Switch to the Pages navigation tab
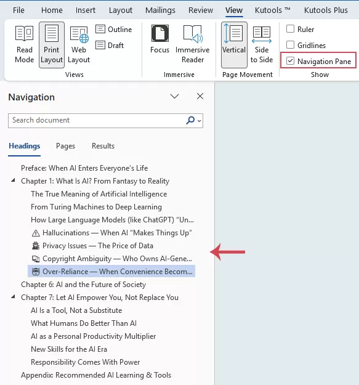359x385 pixels. pyautogui.click(x=65, y=146)
